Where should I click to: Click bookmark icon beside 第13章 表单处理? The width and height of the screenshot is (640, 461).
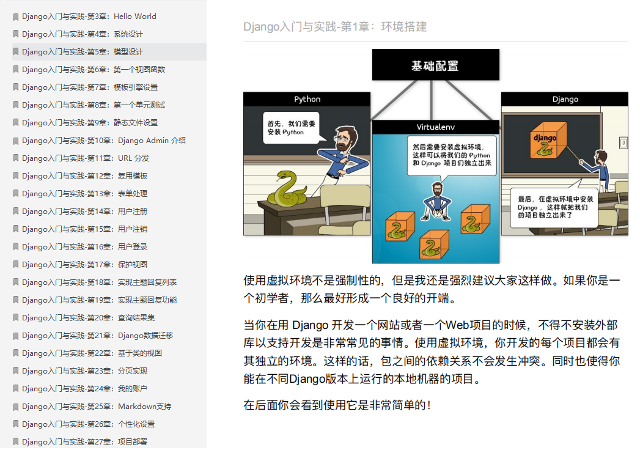tap(16, 194)
